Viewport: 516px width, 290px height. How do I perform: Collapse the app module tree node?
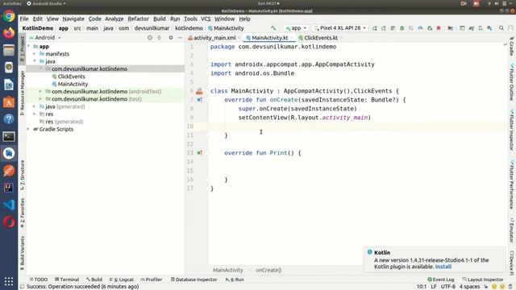(x=29, y=47)
